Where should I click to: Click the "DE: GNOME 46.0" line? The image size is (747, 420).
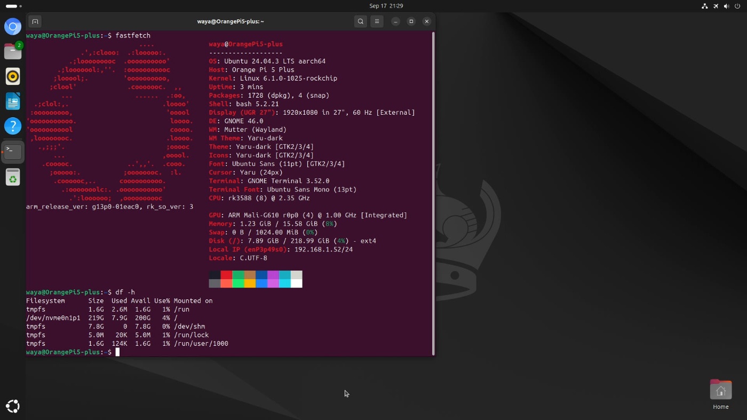[236, 121]
